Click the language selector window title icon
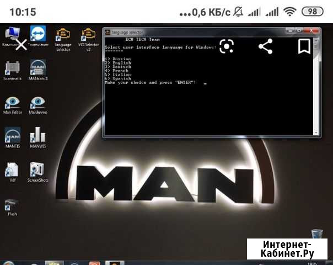 (x=108, y=33)
